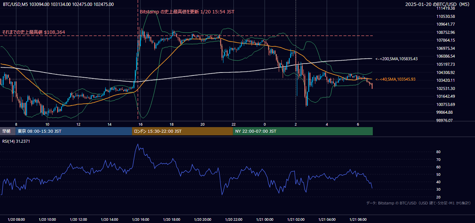Click RSI axis level 20

tap(438, 197)
